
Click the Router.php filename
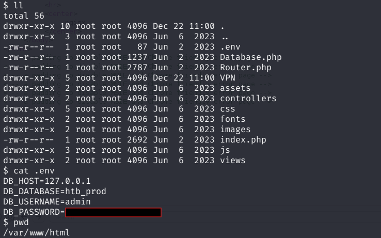tap(245, 67)
